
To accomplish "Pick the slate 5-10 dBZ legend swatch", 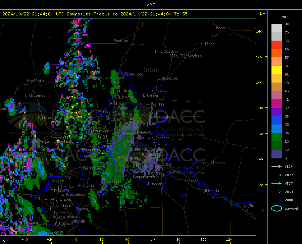I will (276, 154).
